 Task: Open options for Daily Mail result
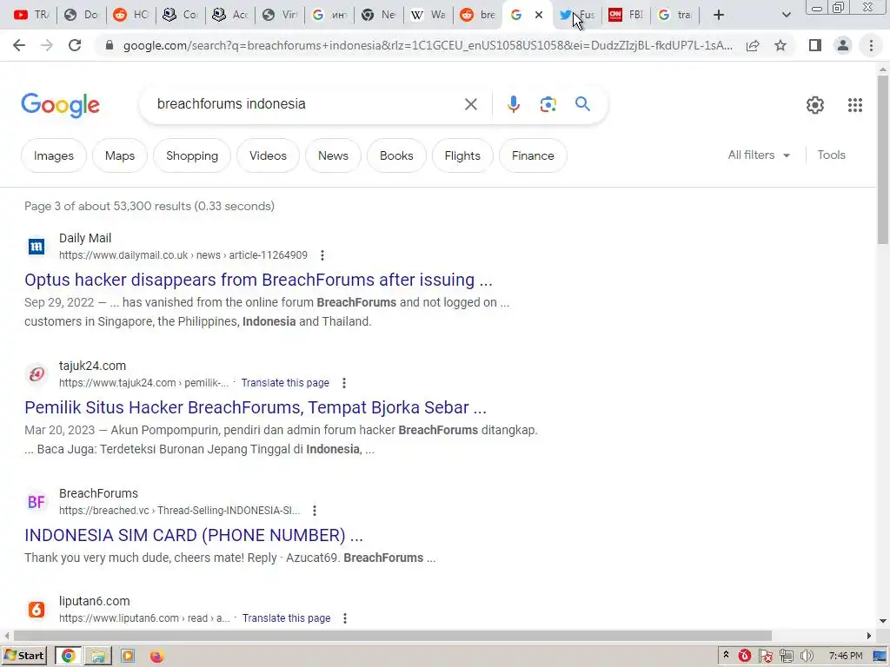(322, 255)
